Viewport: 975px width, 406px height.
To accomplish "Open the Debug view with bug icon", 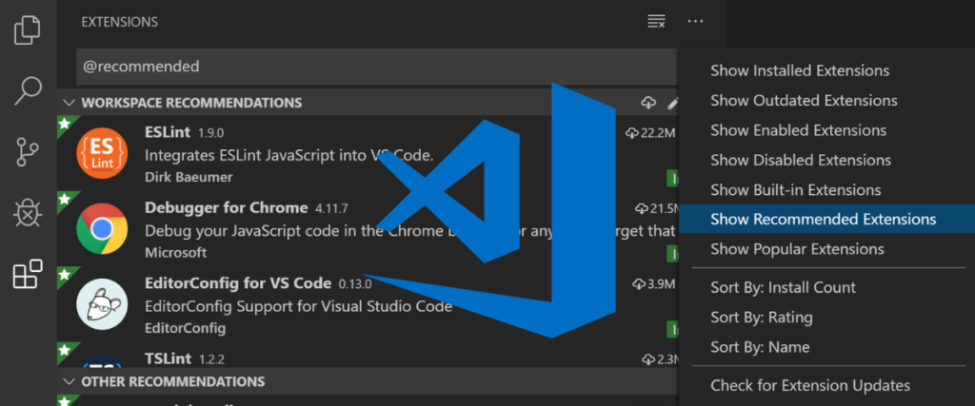I will 28,214.
